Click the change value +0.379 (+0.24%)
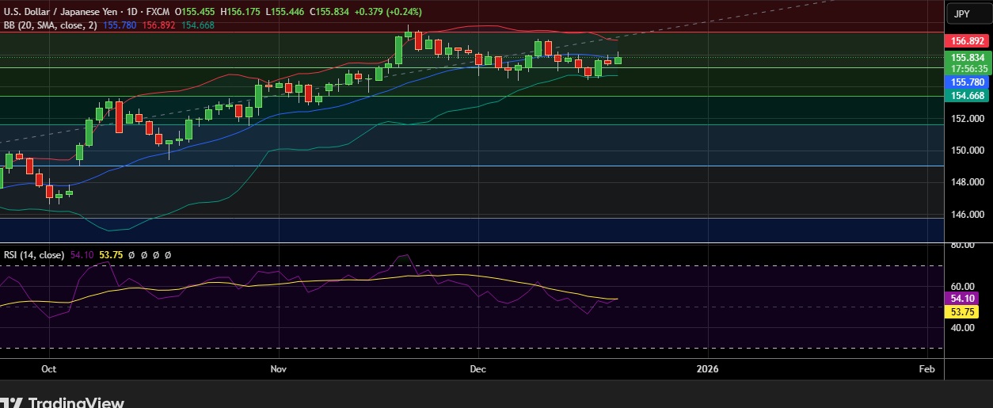 (x=389, y=12)
